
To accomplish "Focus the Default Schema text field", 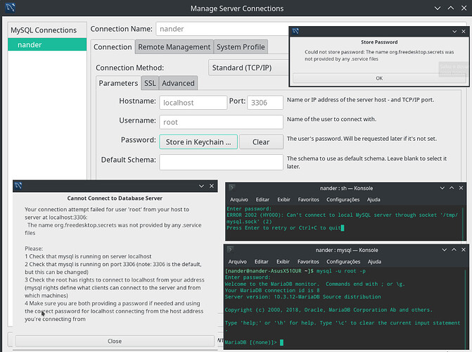I will (221, 161).
